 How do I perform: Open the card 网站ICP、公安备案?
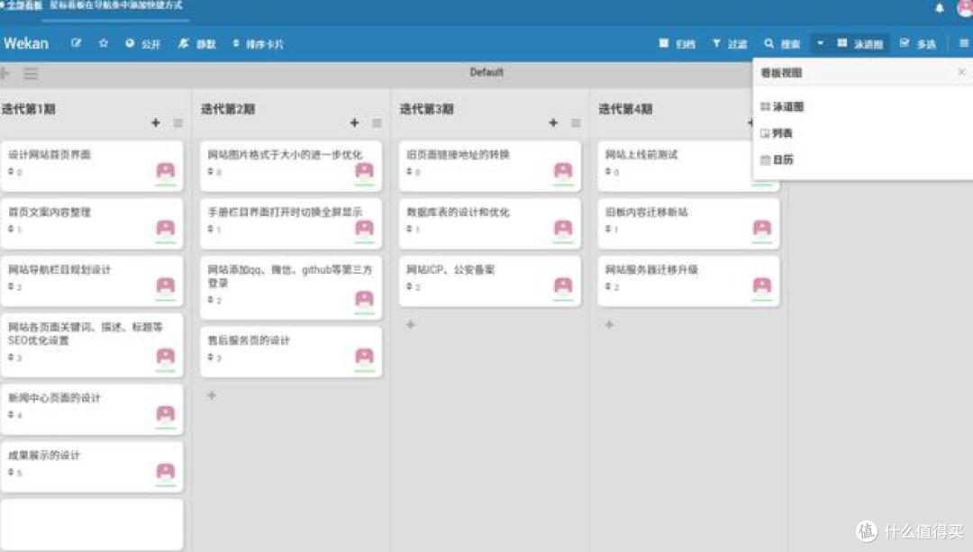coord(490,281)
